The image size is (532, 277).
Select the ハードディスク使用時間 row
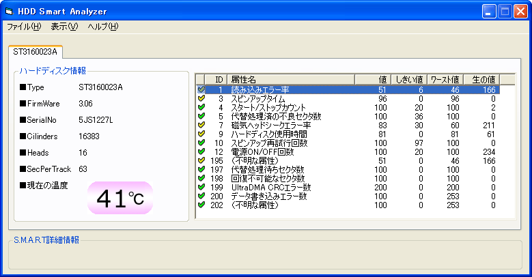click(x=348, y=134)
